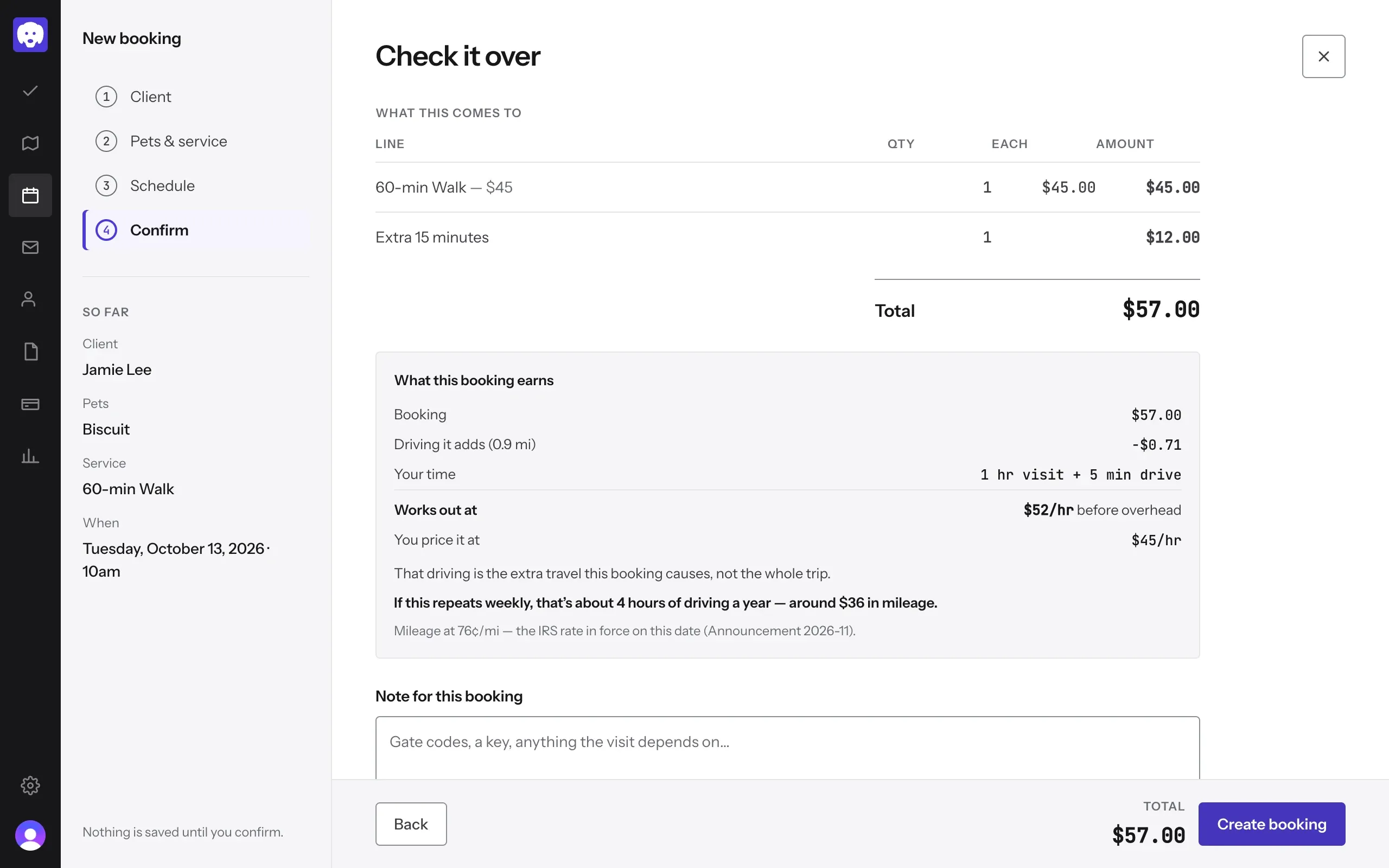Click the $45/hr price value
This screenshot has width=1389, height=868.
(1156, 540)
